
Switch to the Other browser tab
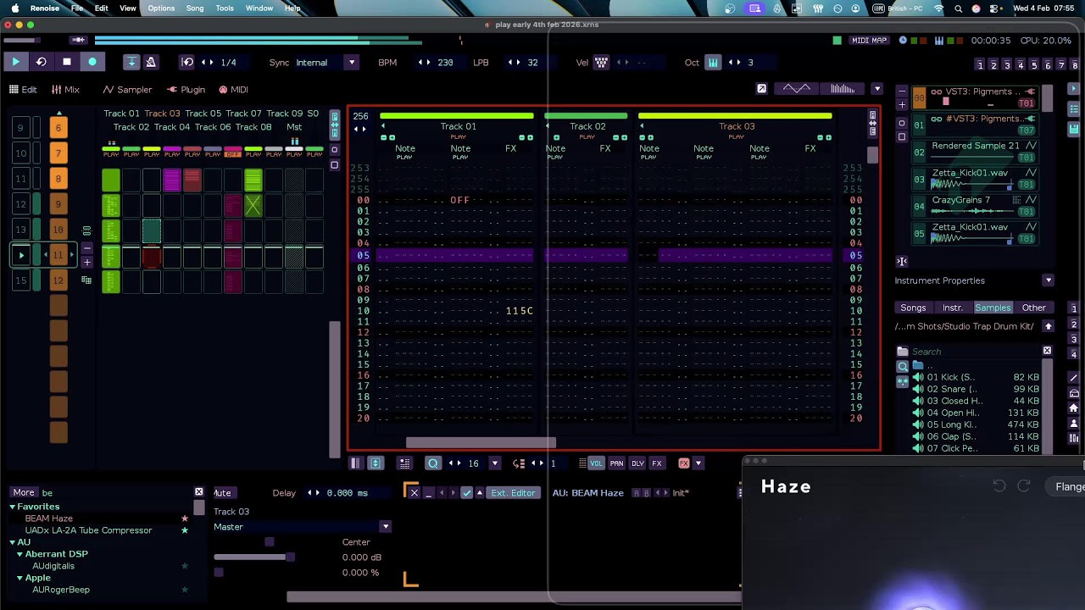pyautogui.click(x=1033, y=308)
